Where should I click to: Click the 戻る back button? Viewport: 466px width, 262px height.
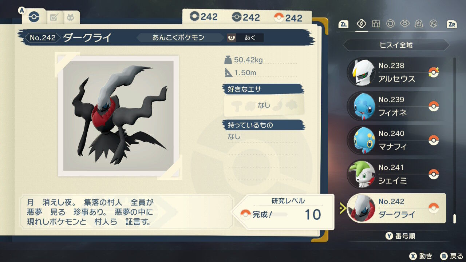[451, 256]
